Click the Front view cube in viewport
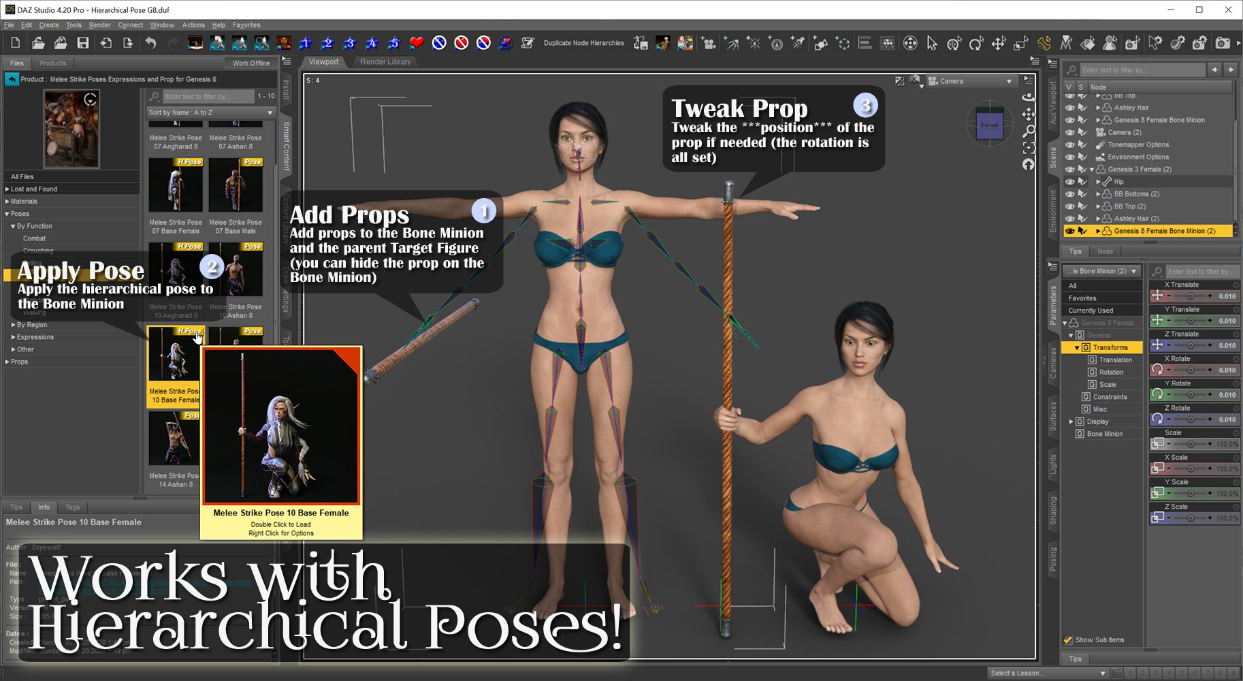1243x681 pixels. (x=989, y=125)
